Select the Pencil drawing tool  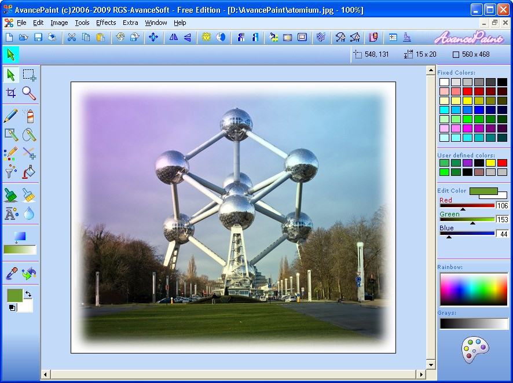[10, 115]
